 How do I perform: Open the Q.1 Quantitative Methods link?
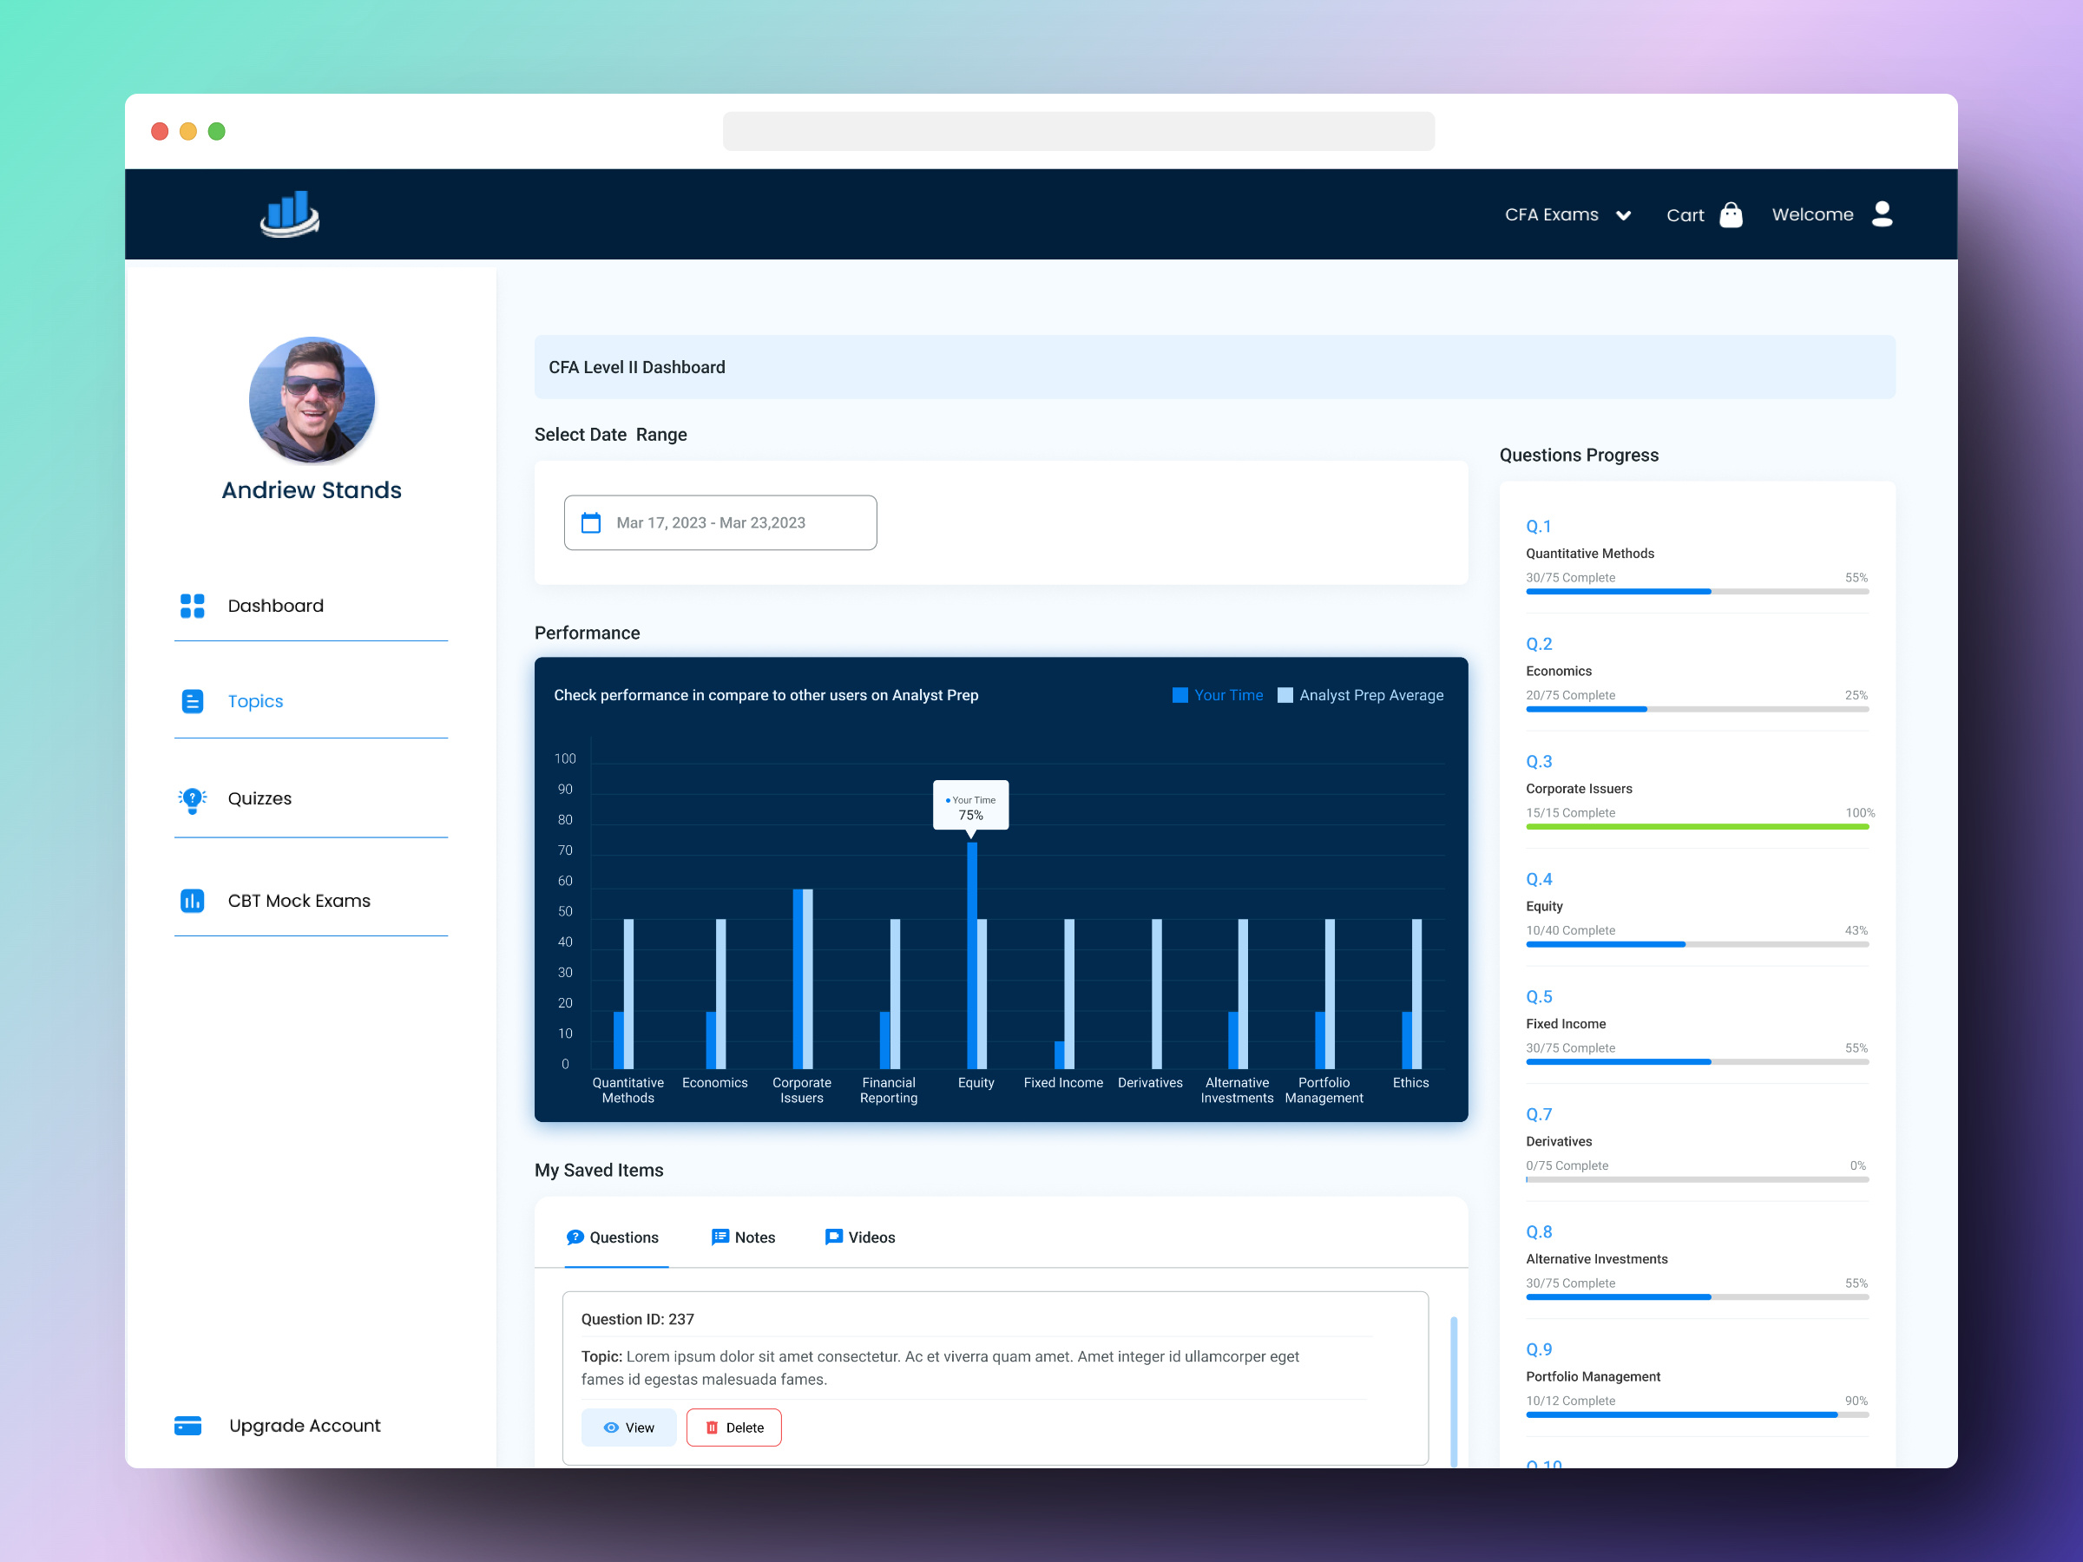coord(1540,527)
